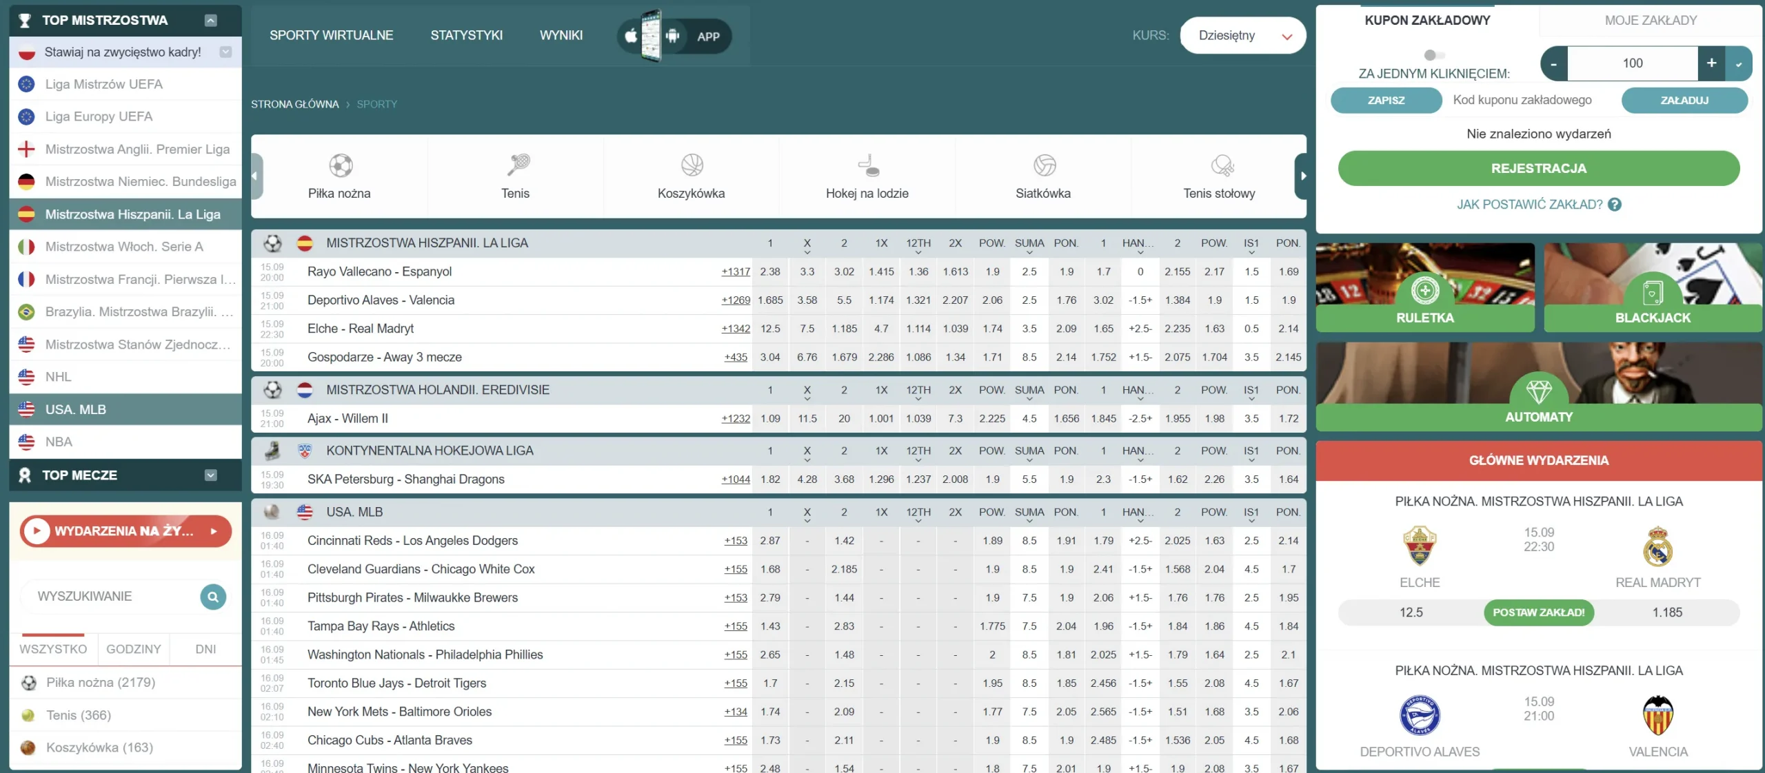Click the Real Madryt club crest

1657,546
